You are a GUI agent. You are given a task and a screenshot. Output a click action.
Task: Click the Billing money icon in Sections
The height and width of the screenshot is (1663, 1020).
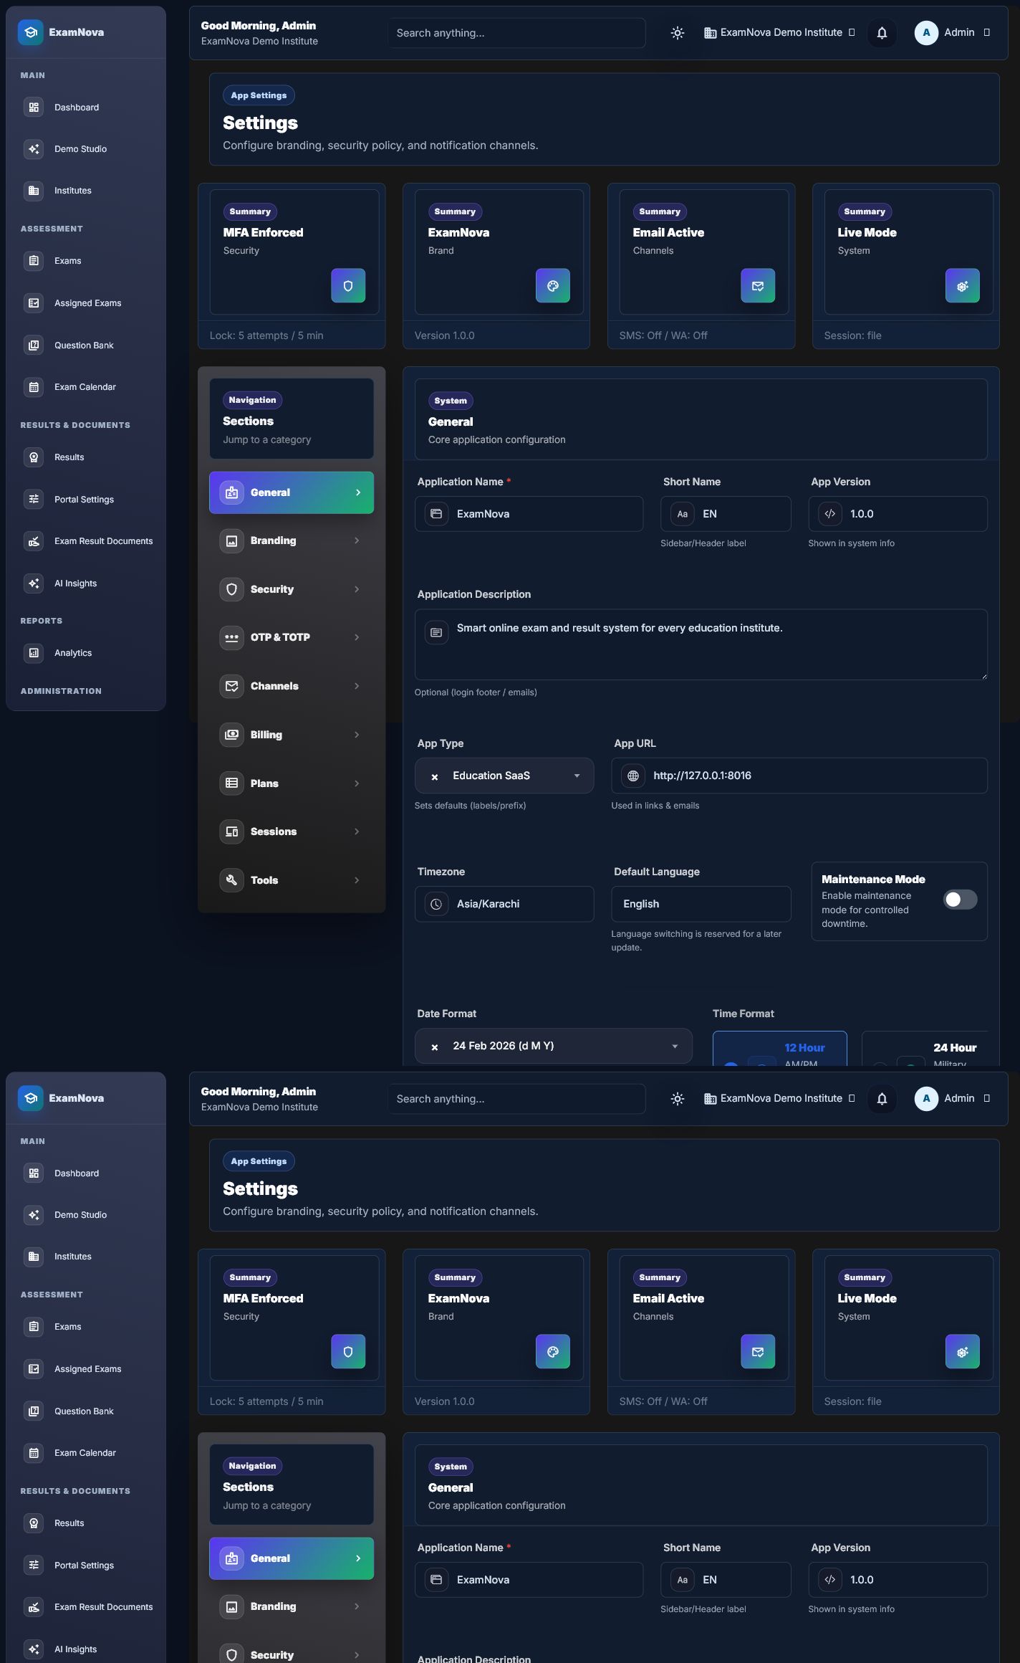[231, 735]
